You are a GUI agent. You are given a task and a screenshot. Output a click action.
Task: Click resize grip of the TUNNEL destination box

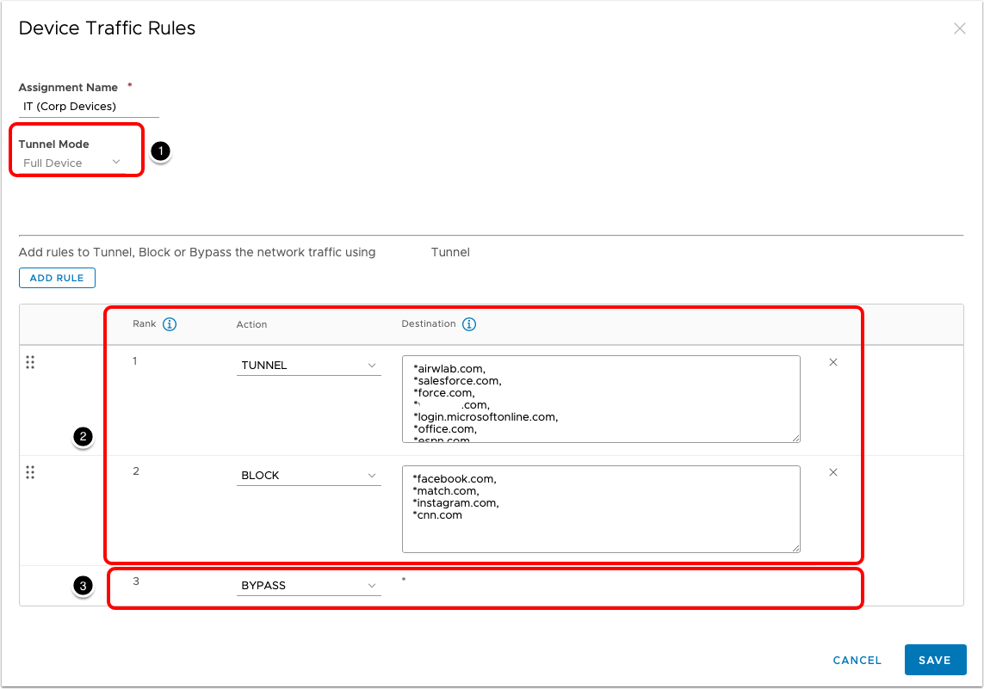(795, 438)
